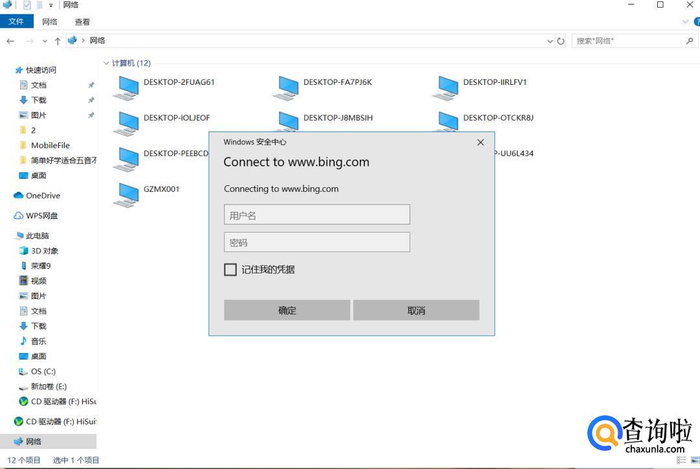Go up one level with up arrow
The image size is (700, 469).
(x=58, y=41)
